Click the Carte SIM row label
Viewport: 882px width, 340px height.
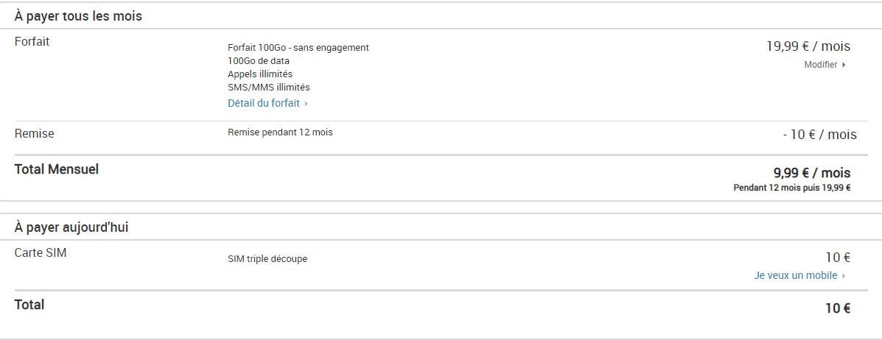pyautogui.click(x=41, y=253)
